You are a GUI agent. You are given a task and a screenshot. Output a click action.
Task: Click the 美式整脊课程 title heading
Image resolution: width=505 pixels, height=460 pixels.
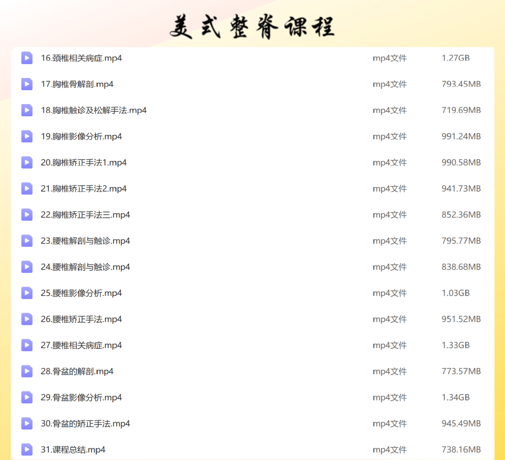(252, 27)
